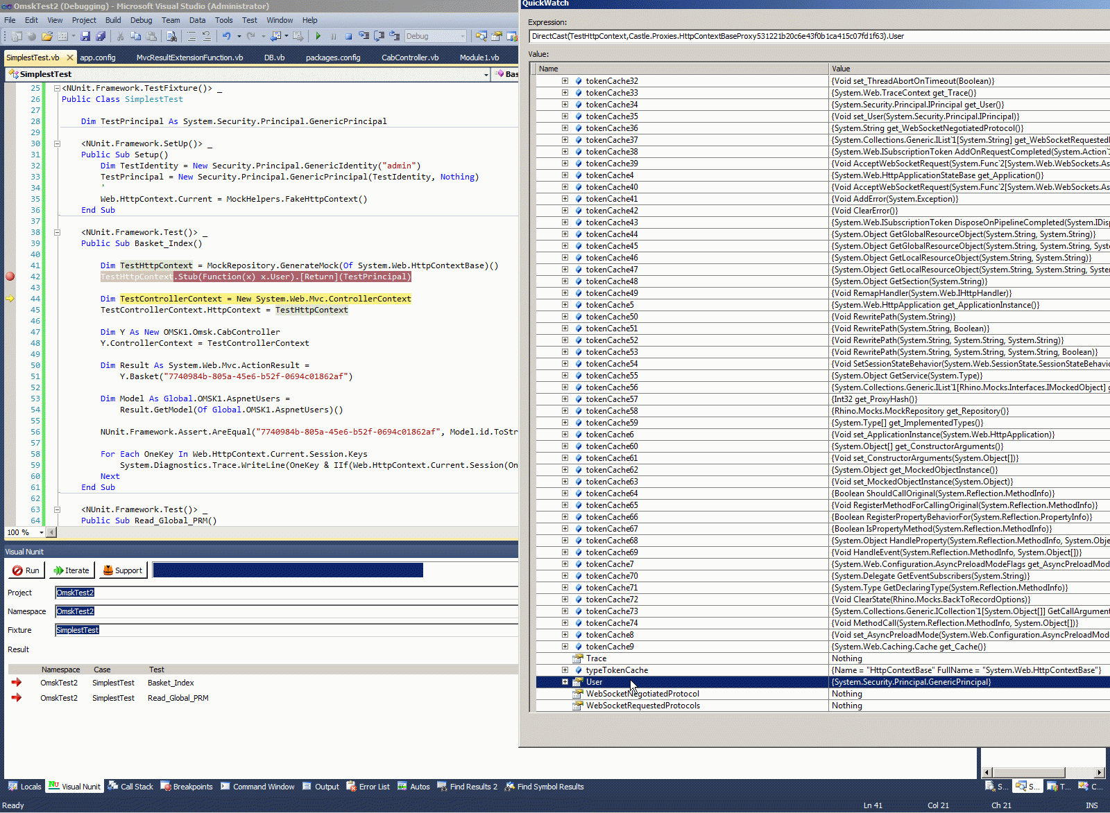
Task: Open the Autos tool window tab
Action: click(413, 787)
